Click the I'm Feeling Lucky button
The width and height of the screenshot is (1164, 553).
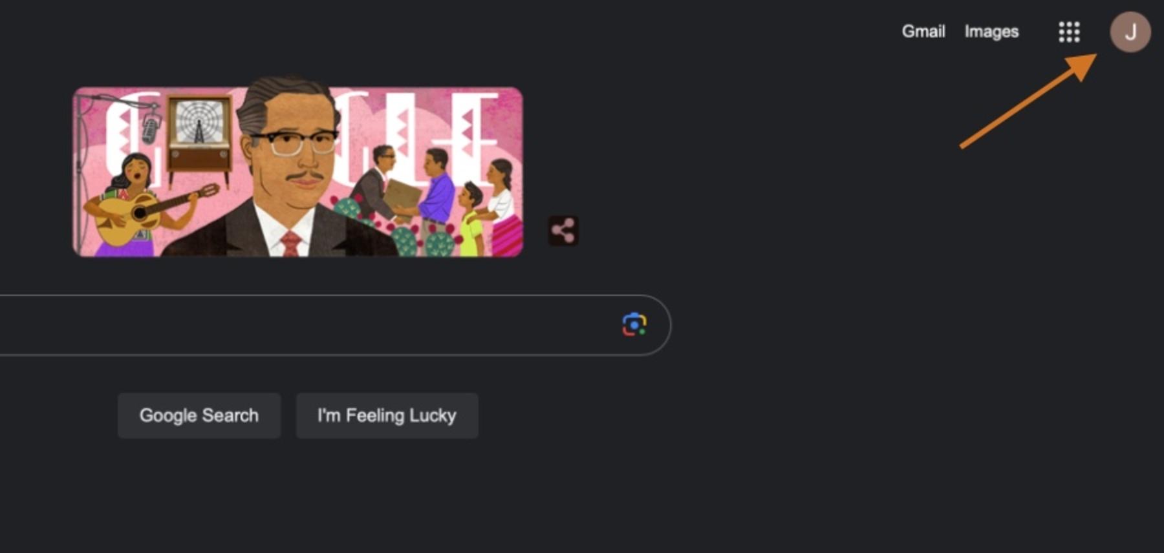tap(387, 415)
